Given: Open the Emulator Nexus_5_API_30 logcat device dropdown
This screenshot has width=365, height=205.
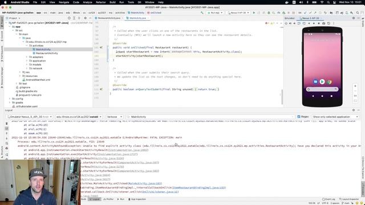Looking at the screenshot, I should coord(29,117).
